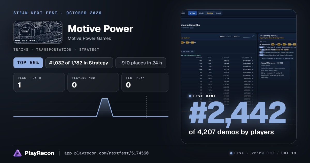This screenshot has height=163, width=310.
Task: Select the 82B shed code badge
Action: [x=261, y=47]
